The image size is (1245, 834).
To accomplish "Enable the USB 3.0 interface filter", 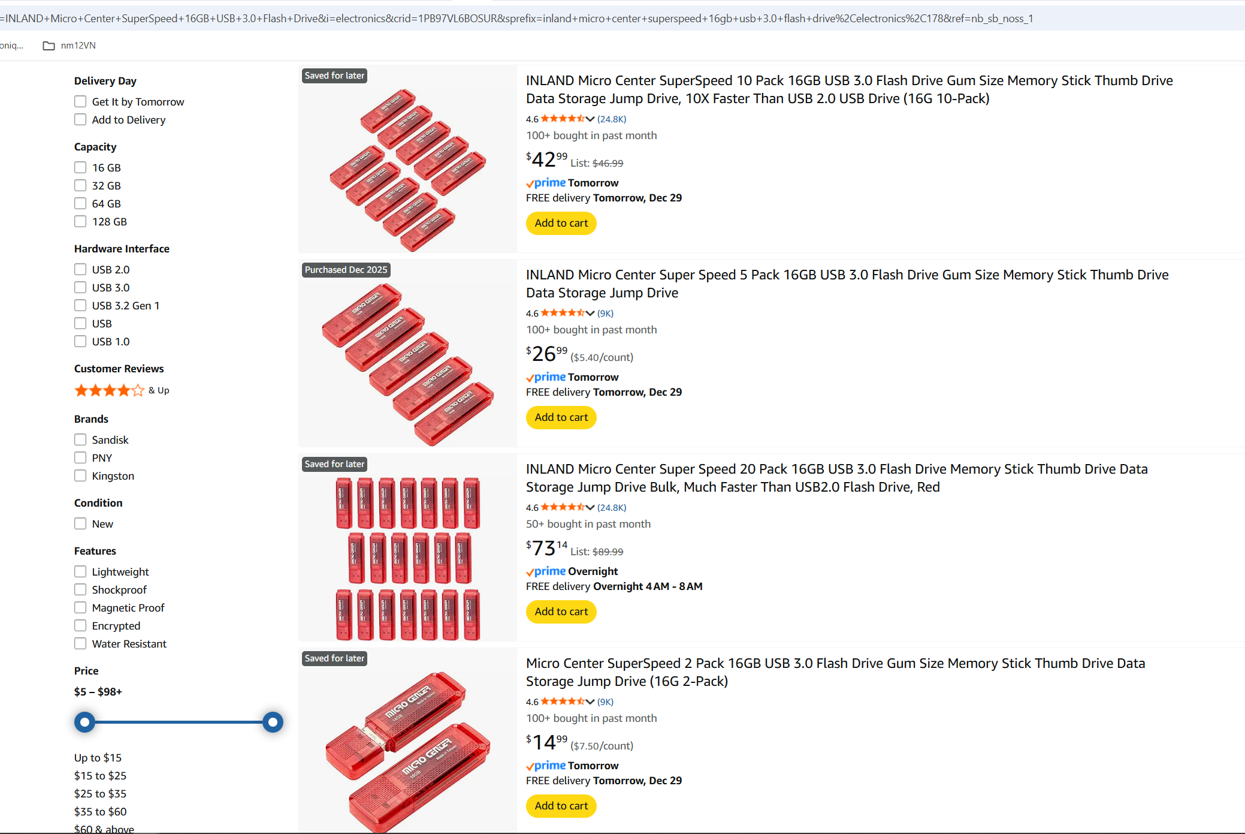I will coord(80,287).
